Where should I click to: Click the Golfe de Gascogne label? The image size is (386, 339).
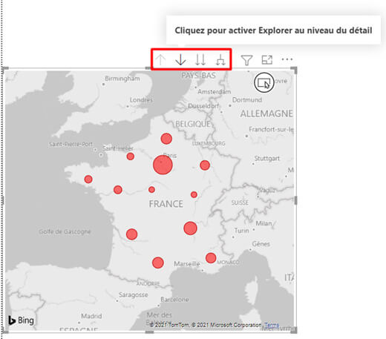tap(65, 231)
